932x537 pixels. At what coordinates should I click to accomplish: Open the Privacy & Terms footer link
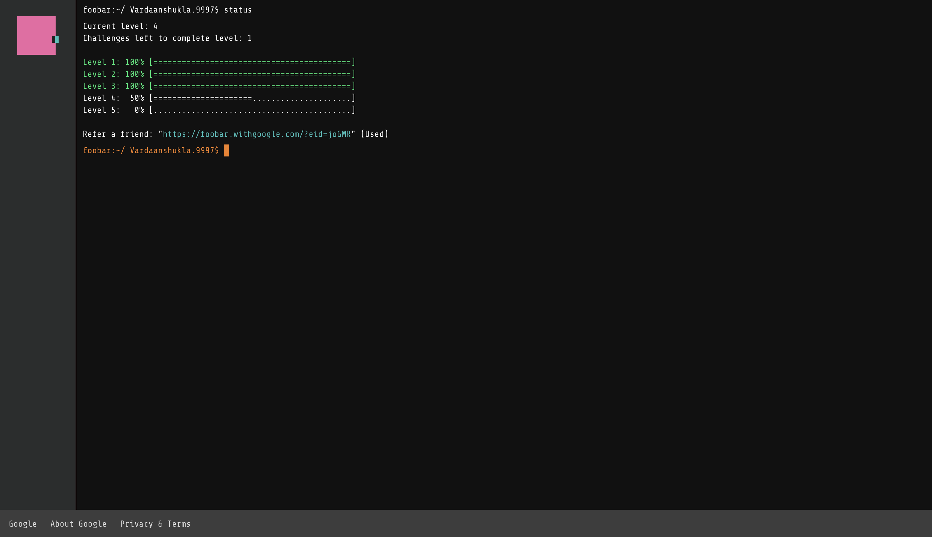click(x=155, y=524)
